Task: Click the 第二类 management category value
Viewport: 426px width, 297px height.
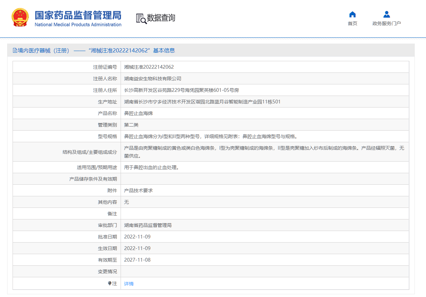Action: (x=131, y=125)
